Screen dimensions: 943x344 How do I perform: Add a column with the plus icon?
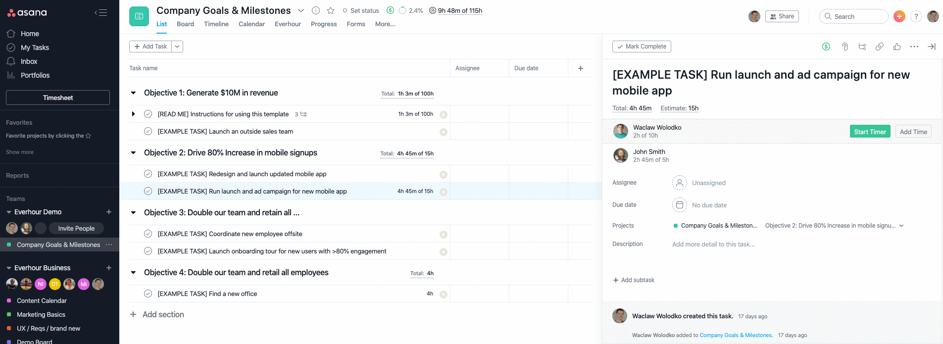coord(581,68)
